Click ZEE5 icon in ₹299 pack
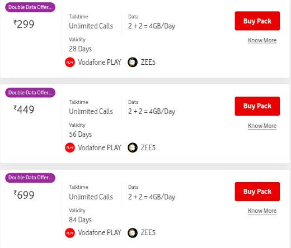The width and height of the screenshot is (291, 248). tap(133, 62)
